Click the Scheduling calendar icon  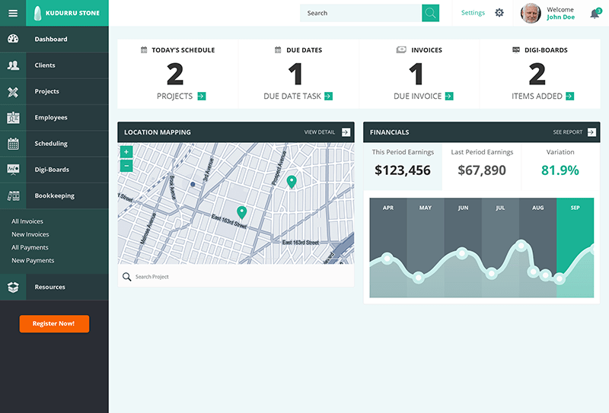click(x=13, y=144)
